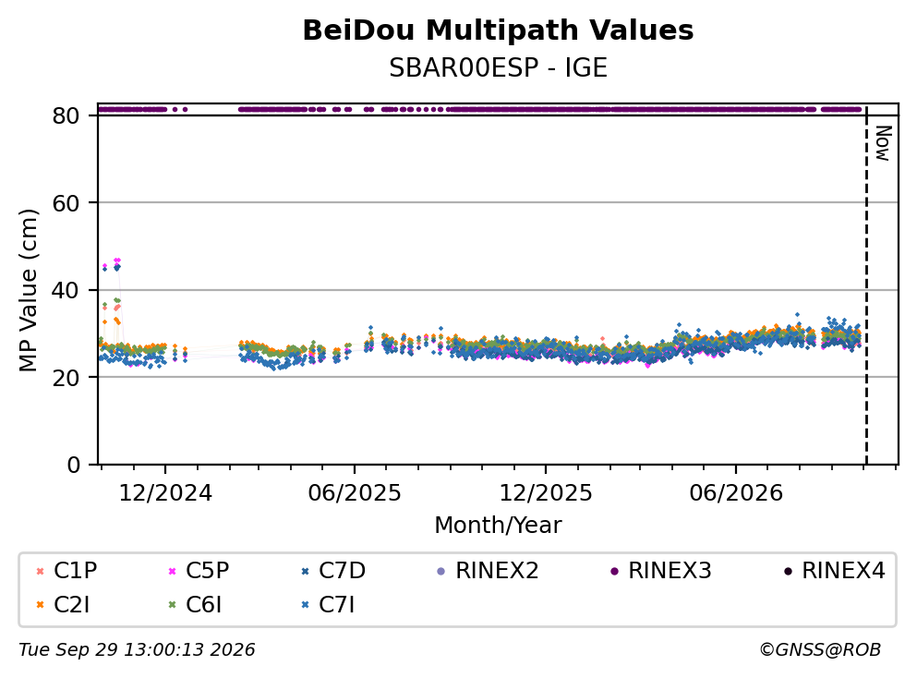
Task: Click the C6I green legend marker
Action: pyautogui.click(x=172, y=605)
